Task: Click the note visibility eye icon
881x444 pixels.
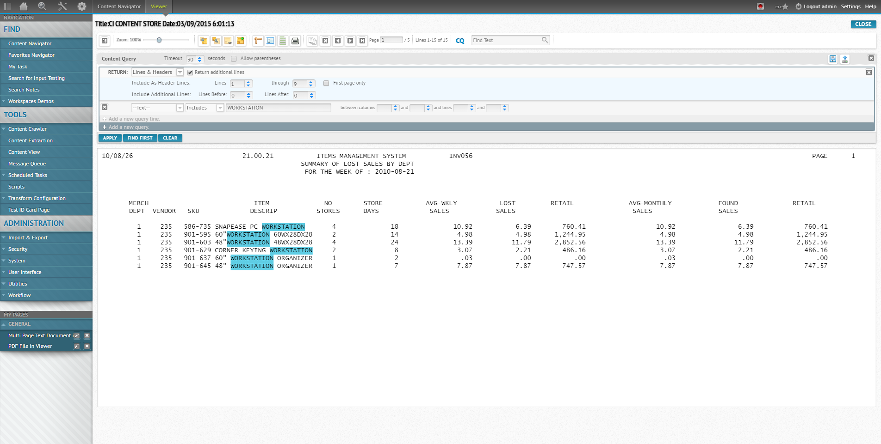Action: point(228,41)
